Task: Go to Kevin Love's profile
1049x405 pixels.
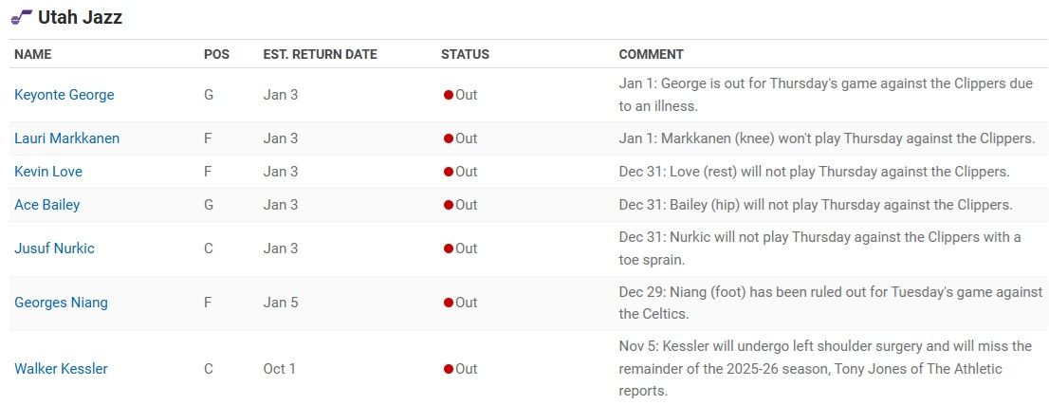Action: coord(48,172)
